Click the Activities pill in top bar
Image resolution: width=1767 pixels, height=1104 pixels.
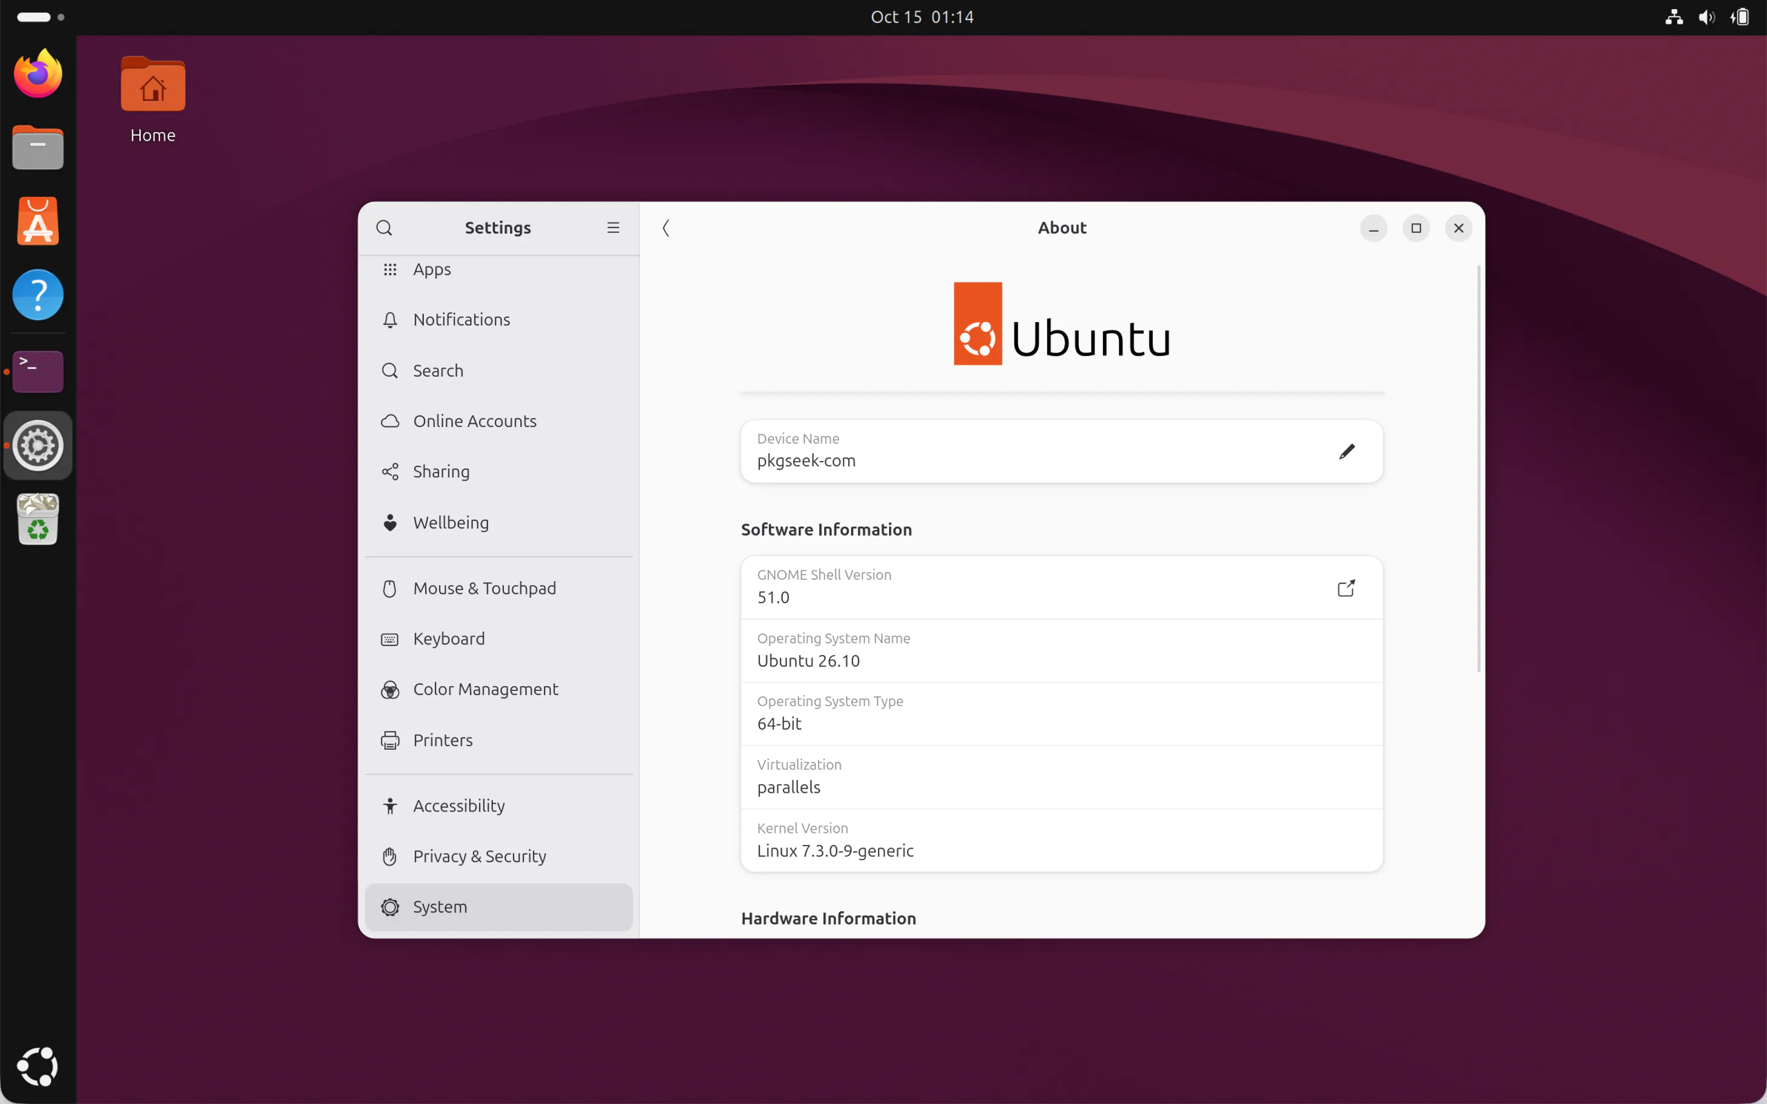pos(41,17)
